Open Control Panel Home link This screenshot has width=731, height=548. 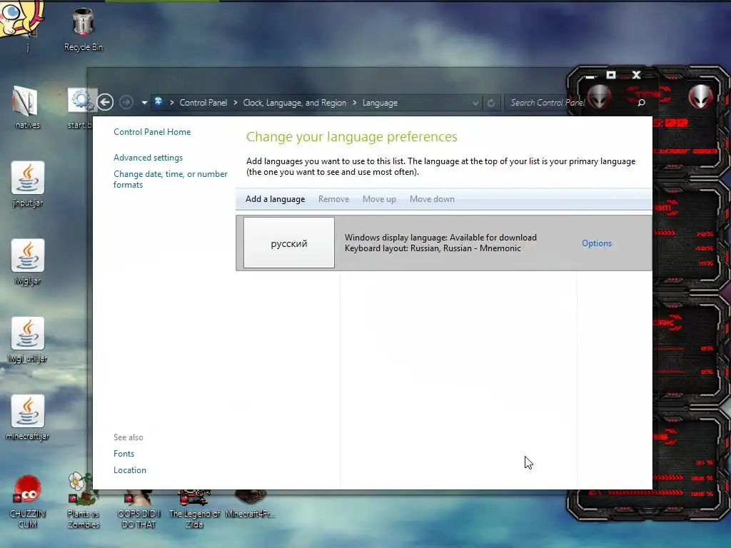click(x=152, y=132)
